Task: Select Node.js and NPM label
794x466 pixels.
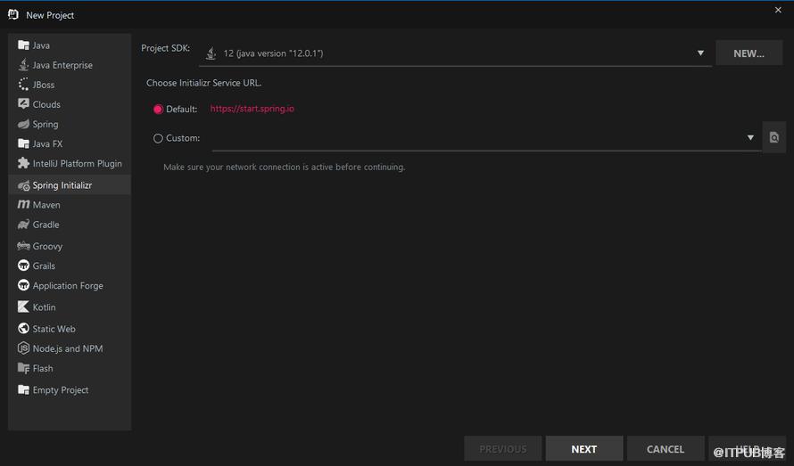Action: (68, 348)
